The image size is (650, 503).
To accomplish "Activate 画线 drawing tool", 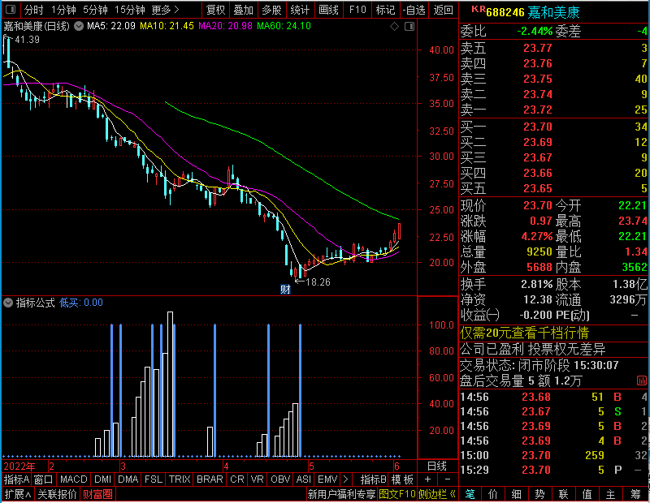I will coord(328,10).
